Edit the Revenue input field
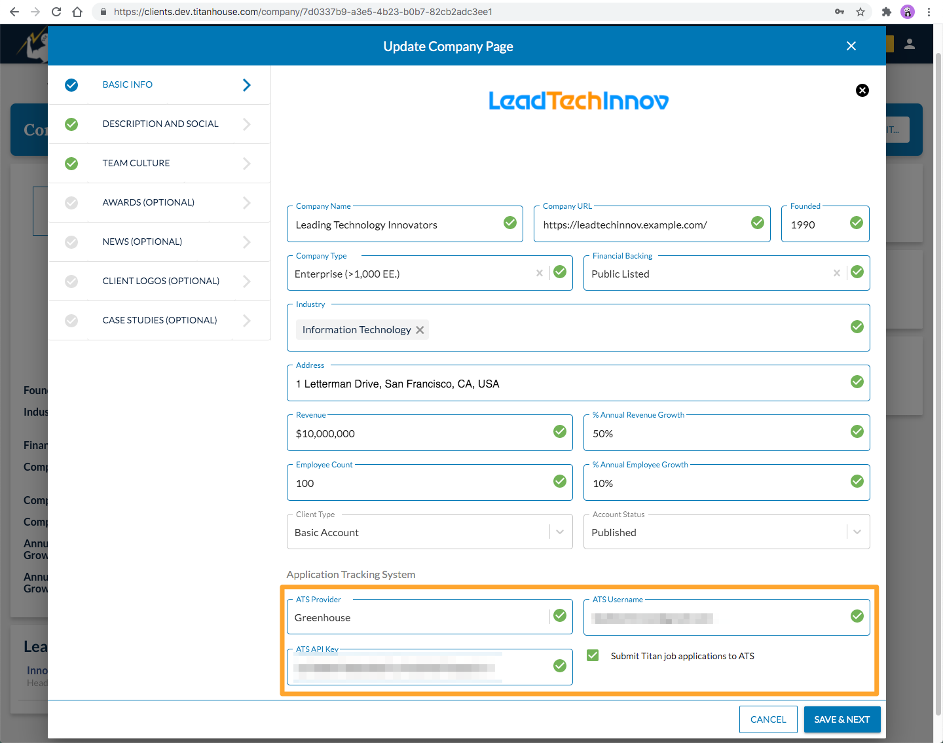The image size is (943, 743). pos(419,433)
